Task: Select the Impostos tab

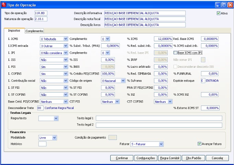Action: pos(14,31)
